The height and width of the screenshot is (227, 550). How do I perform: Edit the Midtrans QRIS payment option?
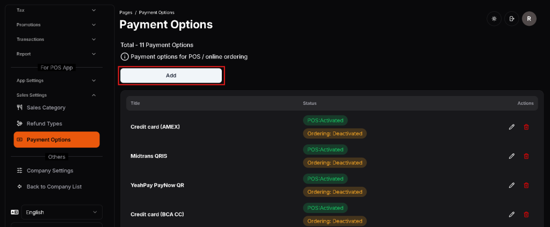pos(511,156)
